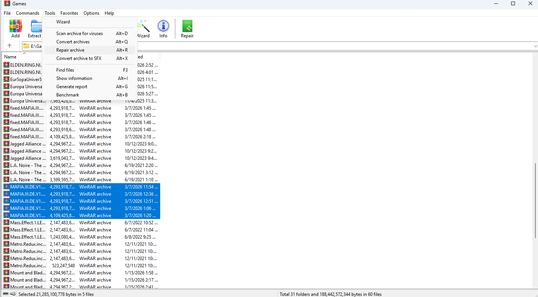The height and width of the screenshot is (297, 538).
Task: Click the archive icon of the 1,243,080,4... Mass.Effect file
Action: [x=6, y=237]
